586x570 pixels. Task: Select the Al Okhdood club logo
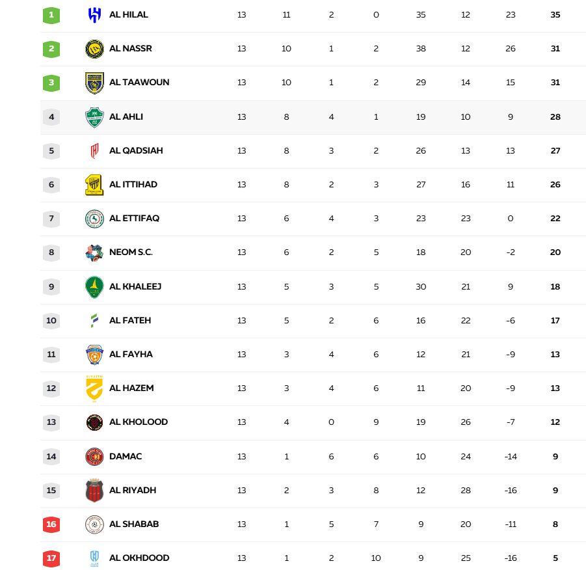tap(94, 558)
